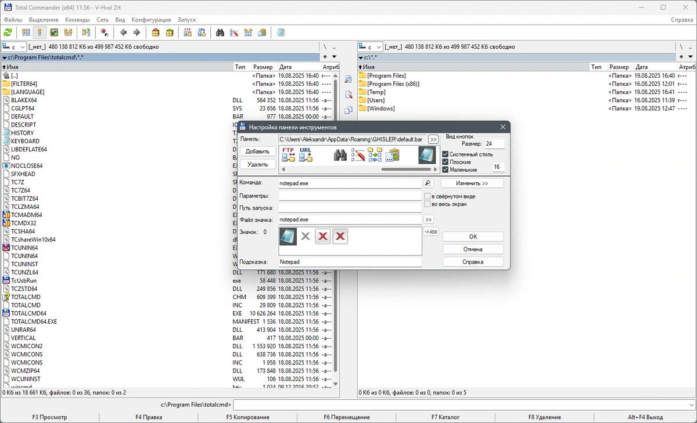Click the URL icon in dialog button preview

tap(306, 154)
